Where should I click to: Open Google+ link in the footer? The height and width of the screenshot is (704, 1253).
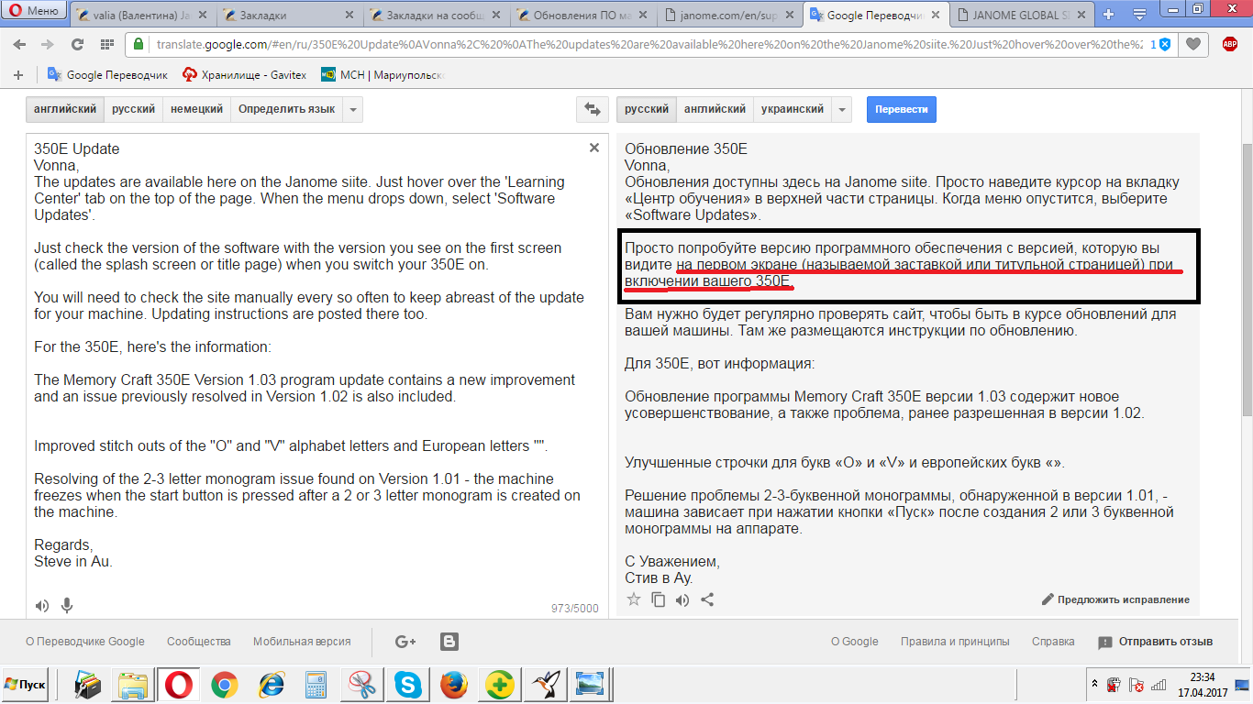pos(405,642)
